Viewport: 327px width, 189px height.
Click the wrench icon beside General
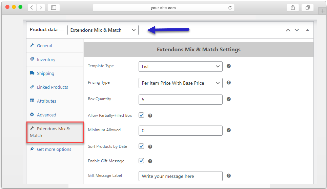click(x=32, y=45)
